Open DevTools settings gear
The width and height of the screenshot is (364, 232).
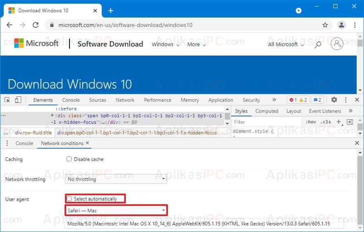click(x=334, y=100)
